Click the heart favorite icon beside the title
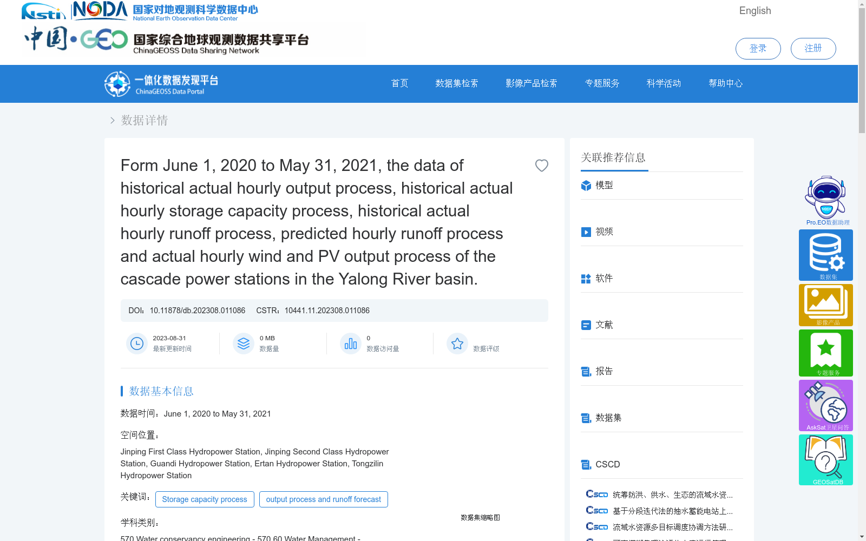The image size is (866, 541). pos(541,166)
